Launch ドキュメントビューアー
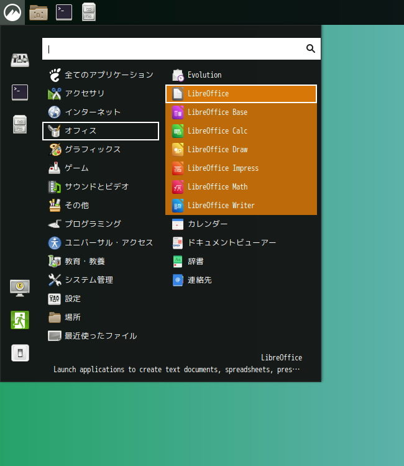Image resolution: width=404 pixels, height=466 pixels. (231, 243)
